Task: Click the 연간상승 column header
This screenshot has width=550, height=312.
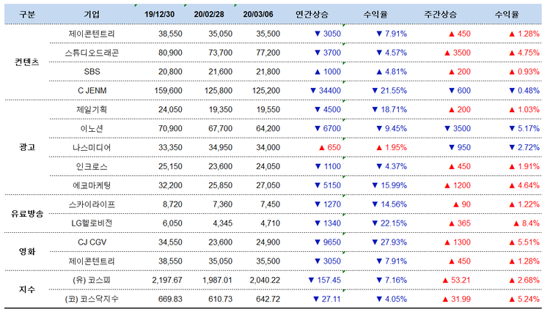Action: [312, 15]
